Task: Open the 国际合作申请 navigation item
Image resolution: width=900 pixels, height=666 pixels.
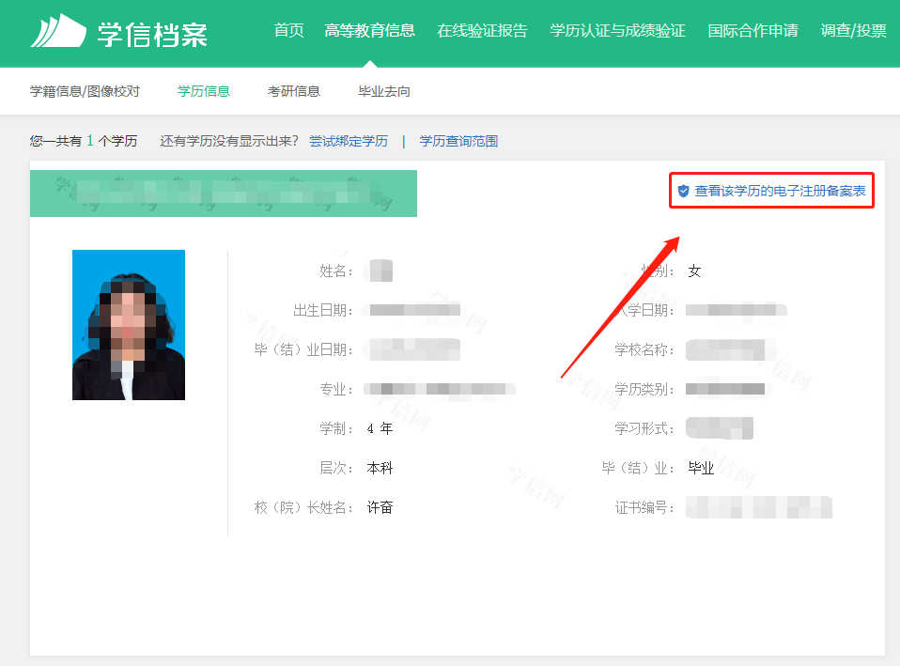Action: point(753,30)
